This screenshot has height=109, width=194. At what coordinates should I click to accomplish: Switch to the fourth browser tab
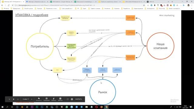85,2
